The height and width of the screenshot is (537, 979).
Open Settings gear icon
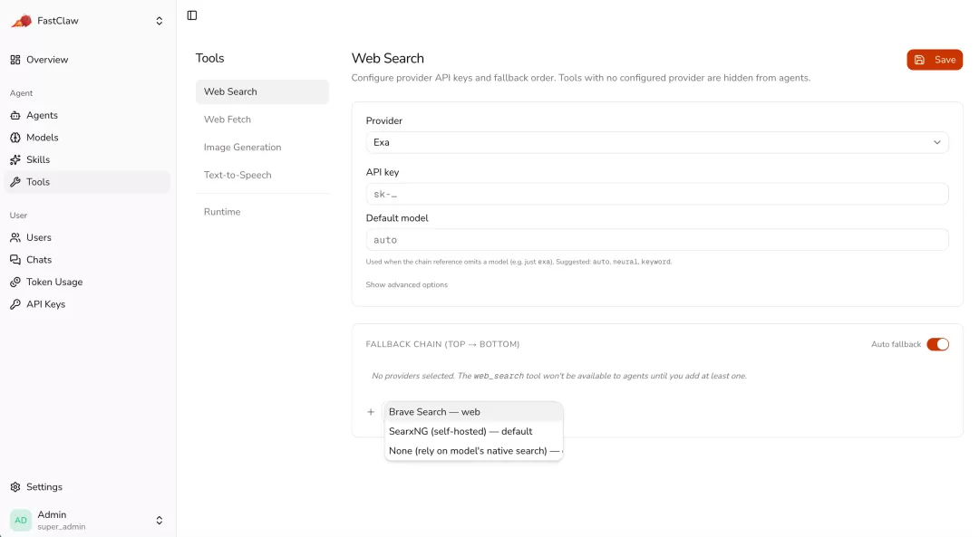pos(15,487)
